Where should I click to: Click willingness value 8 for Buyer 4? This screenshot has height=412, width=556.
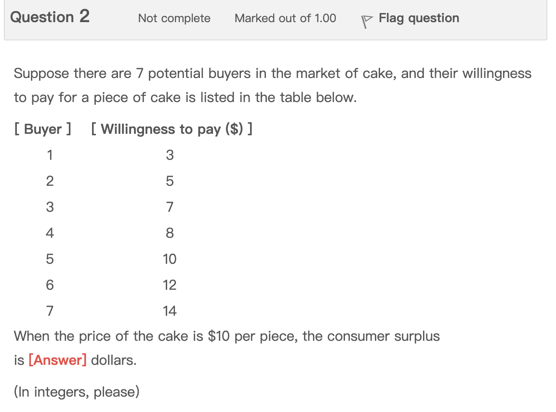170,233
